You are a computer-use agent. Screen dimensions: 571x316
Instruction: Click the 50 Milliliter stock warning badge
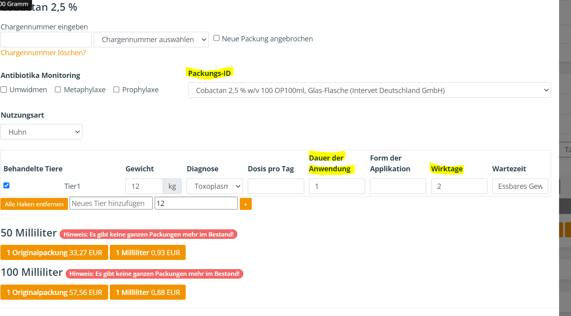tap(149, 234)
